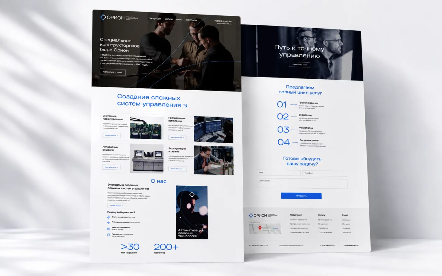Viewport: 442px width, 276px height.
Task: Click footer link 'Системы управления'
Action: (x=298, y=220)
